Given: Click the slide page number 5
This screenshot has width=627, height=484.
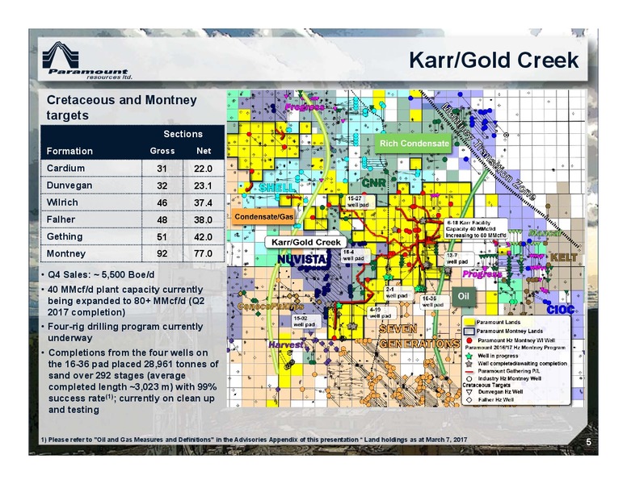Looking at the screenshot, I should (x=588, y=442).
